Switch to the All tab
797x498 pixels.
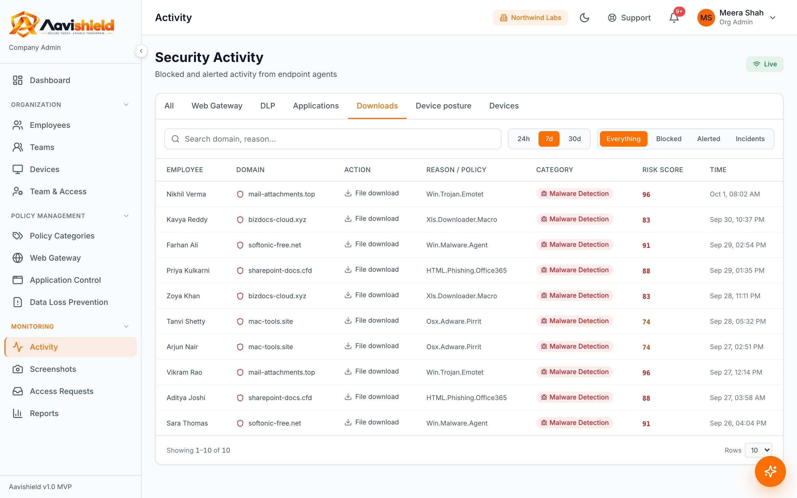(169, 106)
